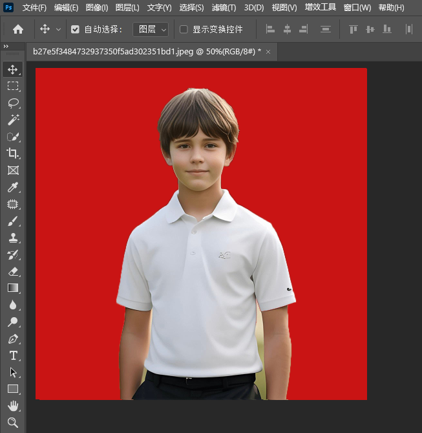Select the Quick Selection brush tool
Screen dimensions: 422x433
13,137
